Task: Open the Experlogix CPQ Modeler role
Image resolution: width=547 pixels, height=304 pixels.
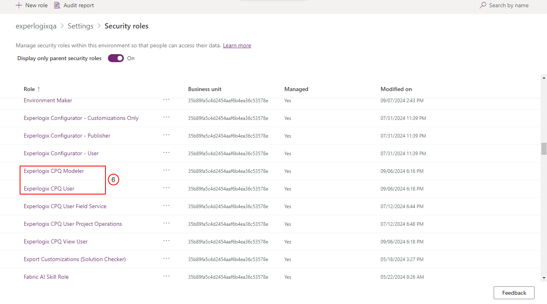Action: coord(54,171)
